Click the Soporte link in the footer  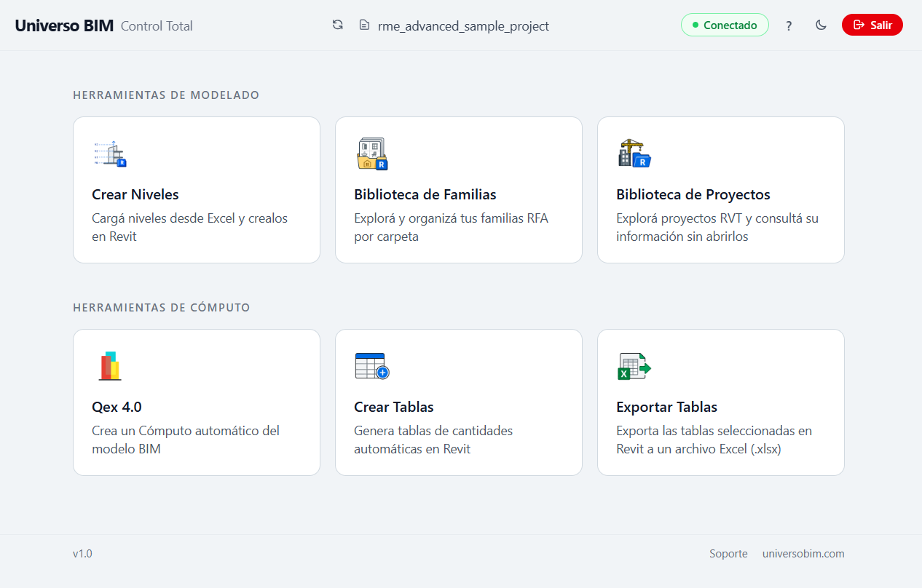coord(728,554)
